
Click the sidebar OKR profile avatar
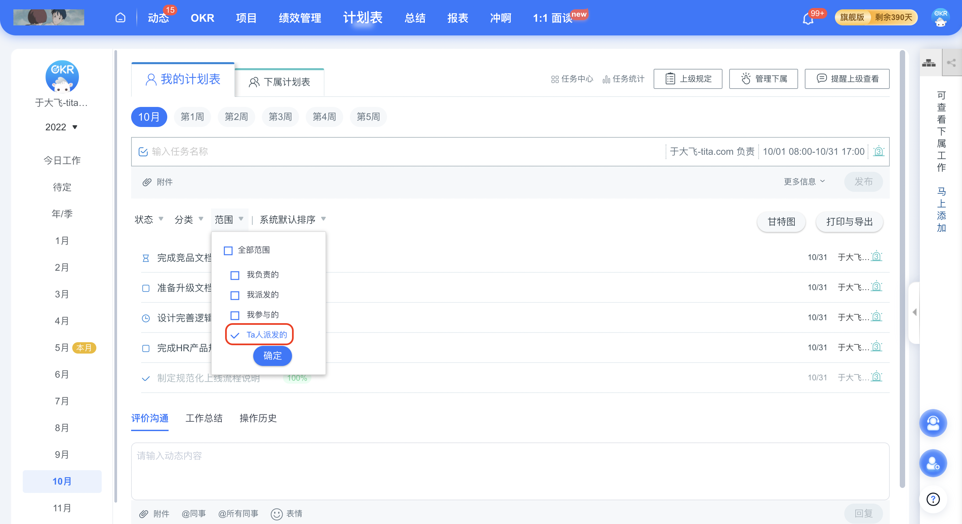pos(62,77)
